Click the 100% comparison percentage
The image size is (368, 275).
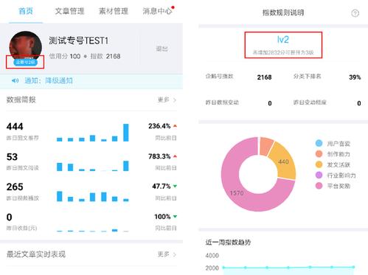162,217
